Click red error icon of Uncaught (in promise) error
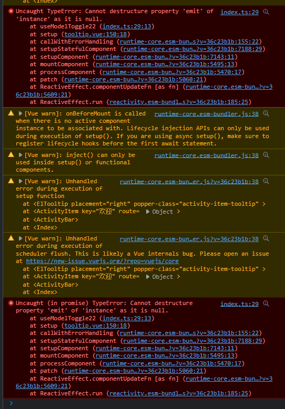The width and height of the screenshot is (285, 409). coord(11,303)
